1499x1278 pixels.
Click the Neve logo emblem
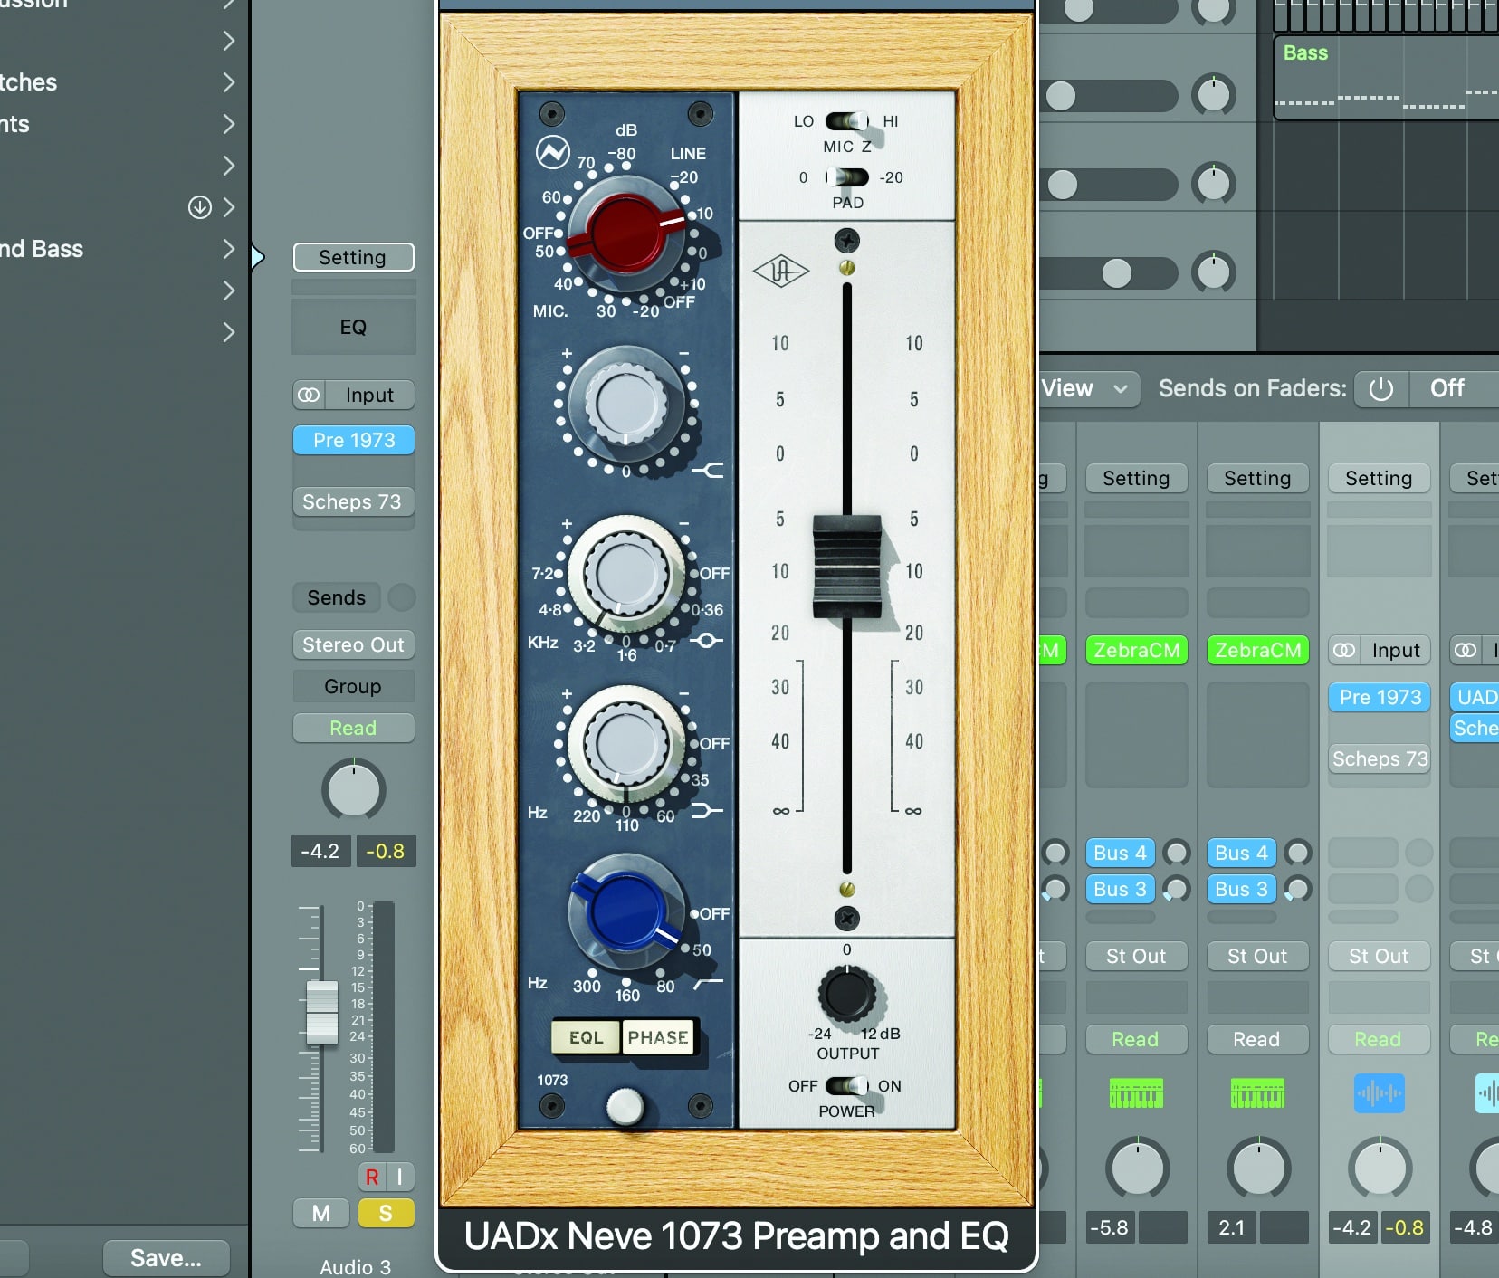pyautogui.click(x=552, y=153)
